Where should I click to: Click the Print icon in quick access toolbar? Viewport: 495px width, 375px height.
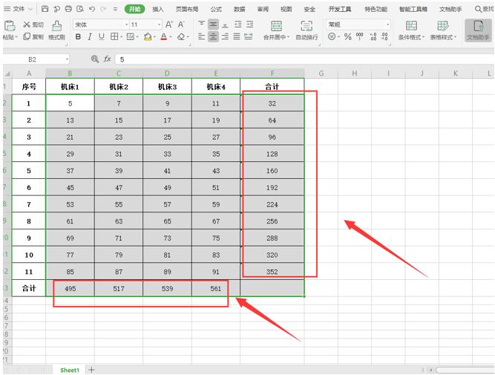coord(68,9)
